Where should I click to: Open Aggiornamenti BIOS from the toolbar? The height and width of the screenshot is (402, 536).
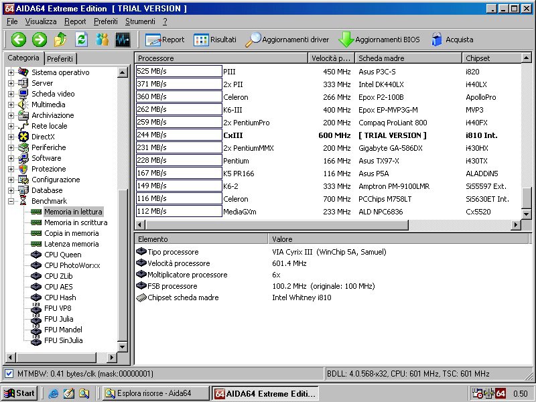point(379,40)
